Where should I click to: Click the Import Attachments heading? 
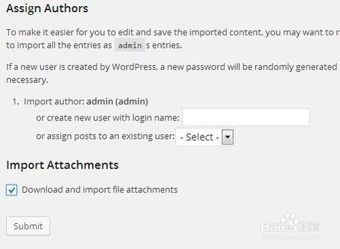[63, 165]
